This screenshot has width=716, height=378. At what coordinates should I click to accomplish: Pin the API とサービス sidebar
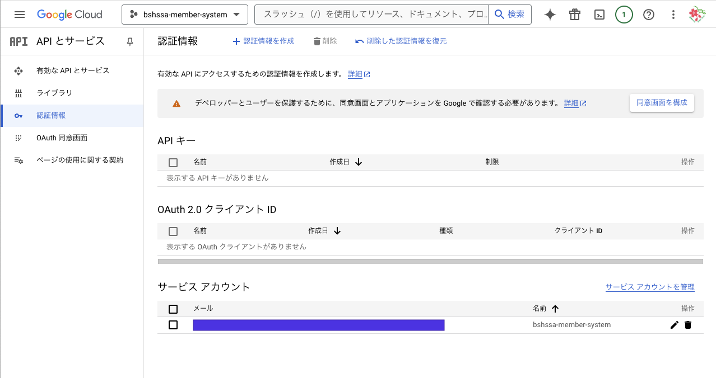coord(130,41)
